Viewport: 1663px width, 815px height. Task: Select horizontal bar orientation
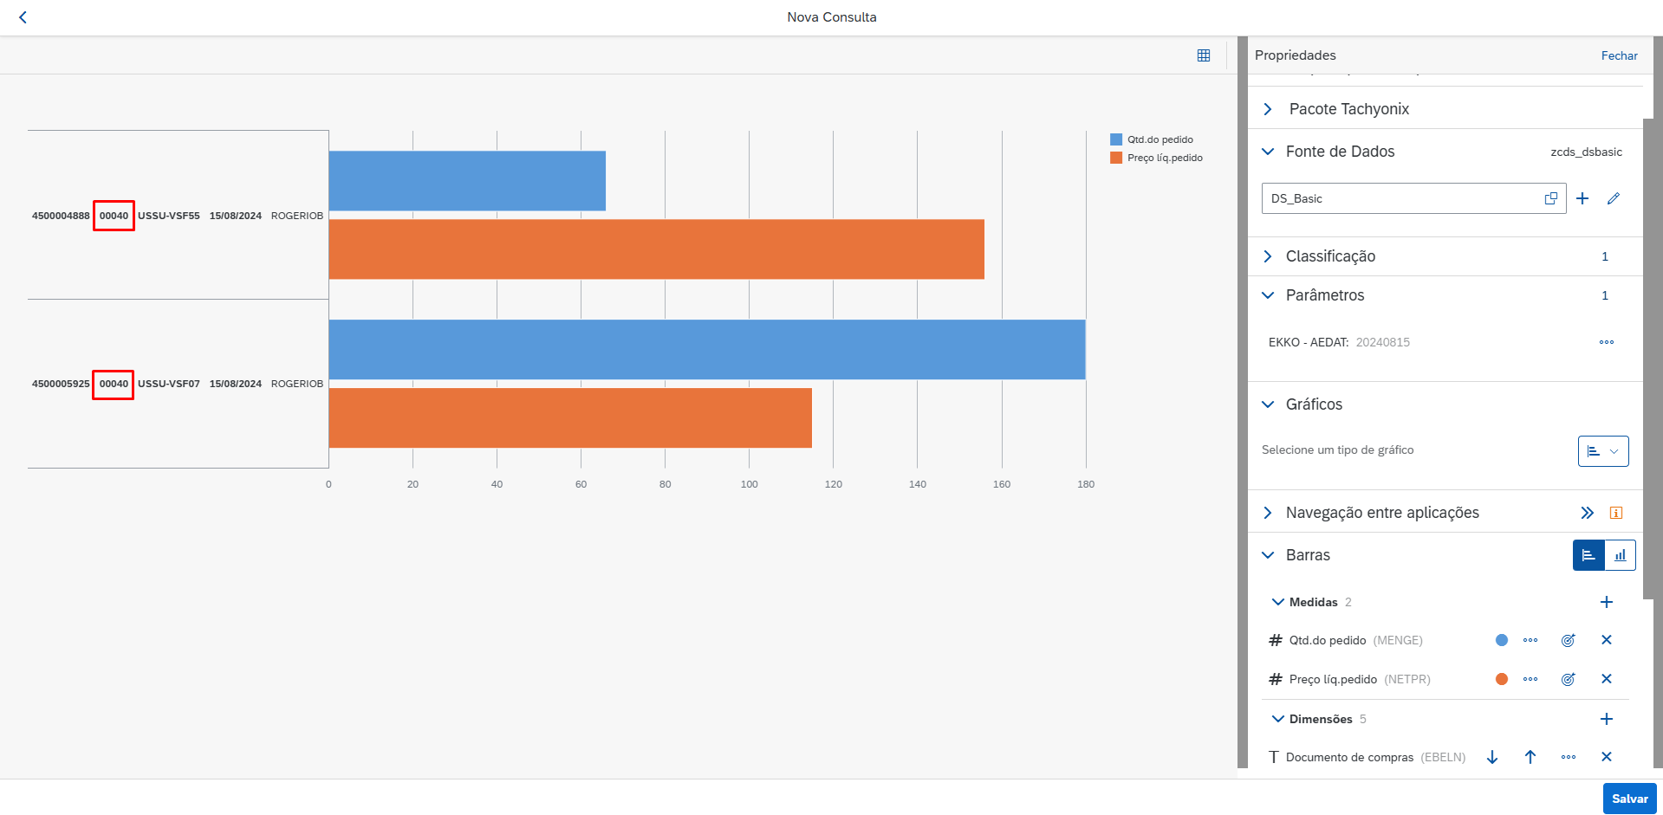pos(1588,555)
